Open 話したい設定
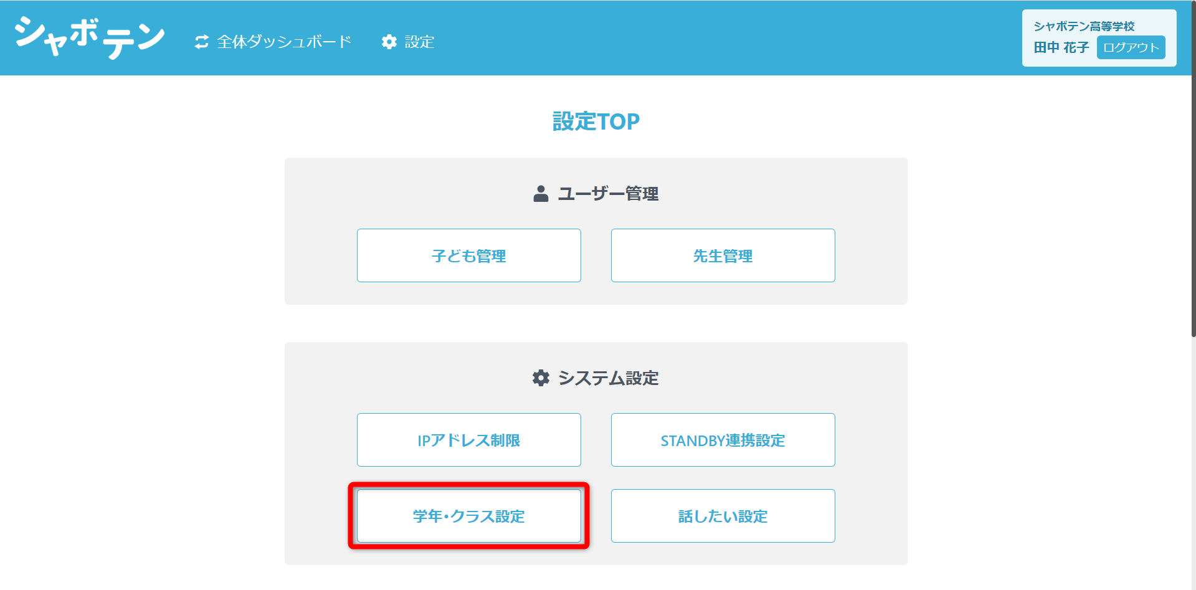1196x590 pixels. [723, 516]
